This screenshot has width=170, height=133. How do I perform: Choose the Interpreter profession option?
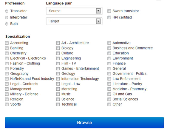pyautogui.click(x=7, y=18)
